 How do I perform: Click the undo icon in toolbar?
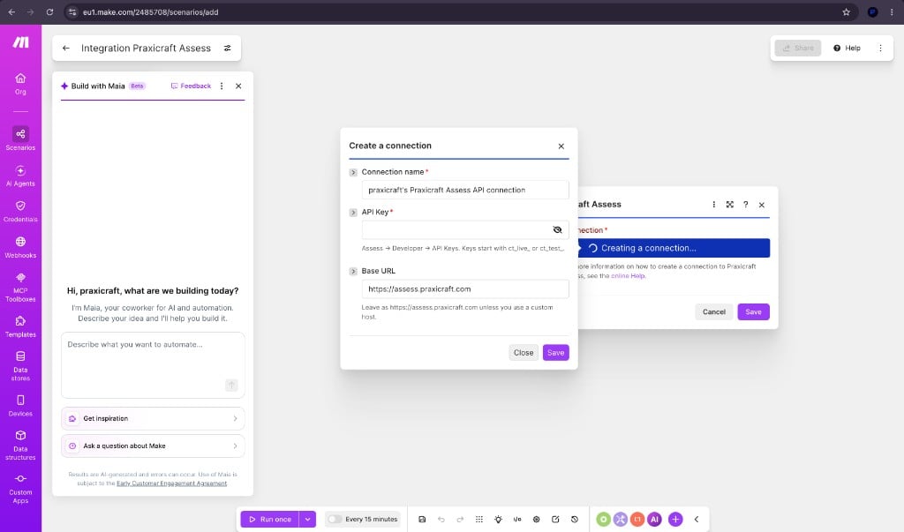point(441,520)
